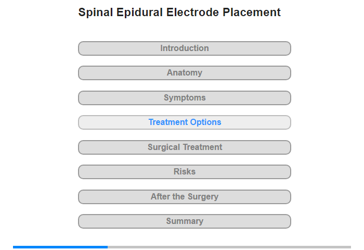
Task: Select After the Surgery chapter
Action: [184, 197]
